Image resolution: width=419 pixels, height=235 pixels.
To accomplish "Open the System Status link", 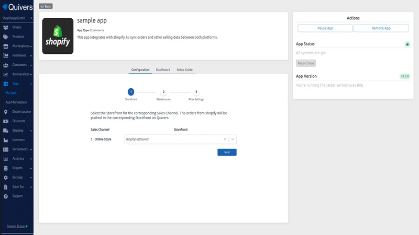I will (x=16, y=227).
